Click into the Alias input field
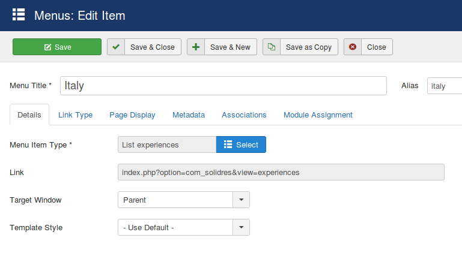 point(445,86)
